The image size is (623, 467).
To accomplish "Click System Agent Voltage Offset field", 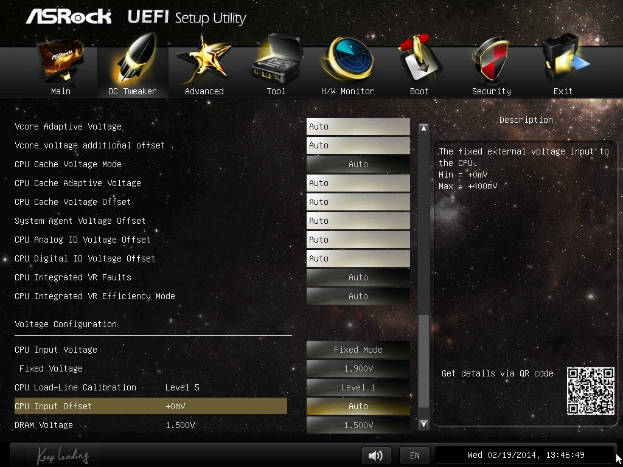I will pos(358,221).
